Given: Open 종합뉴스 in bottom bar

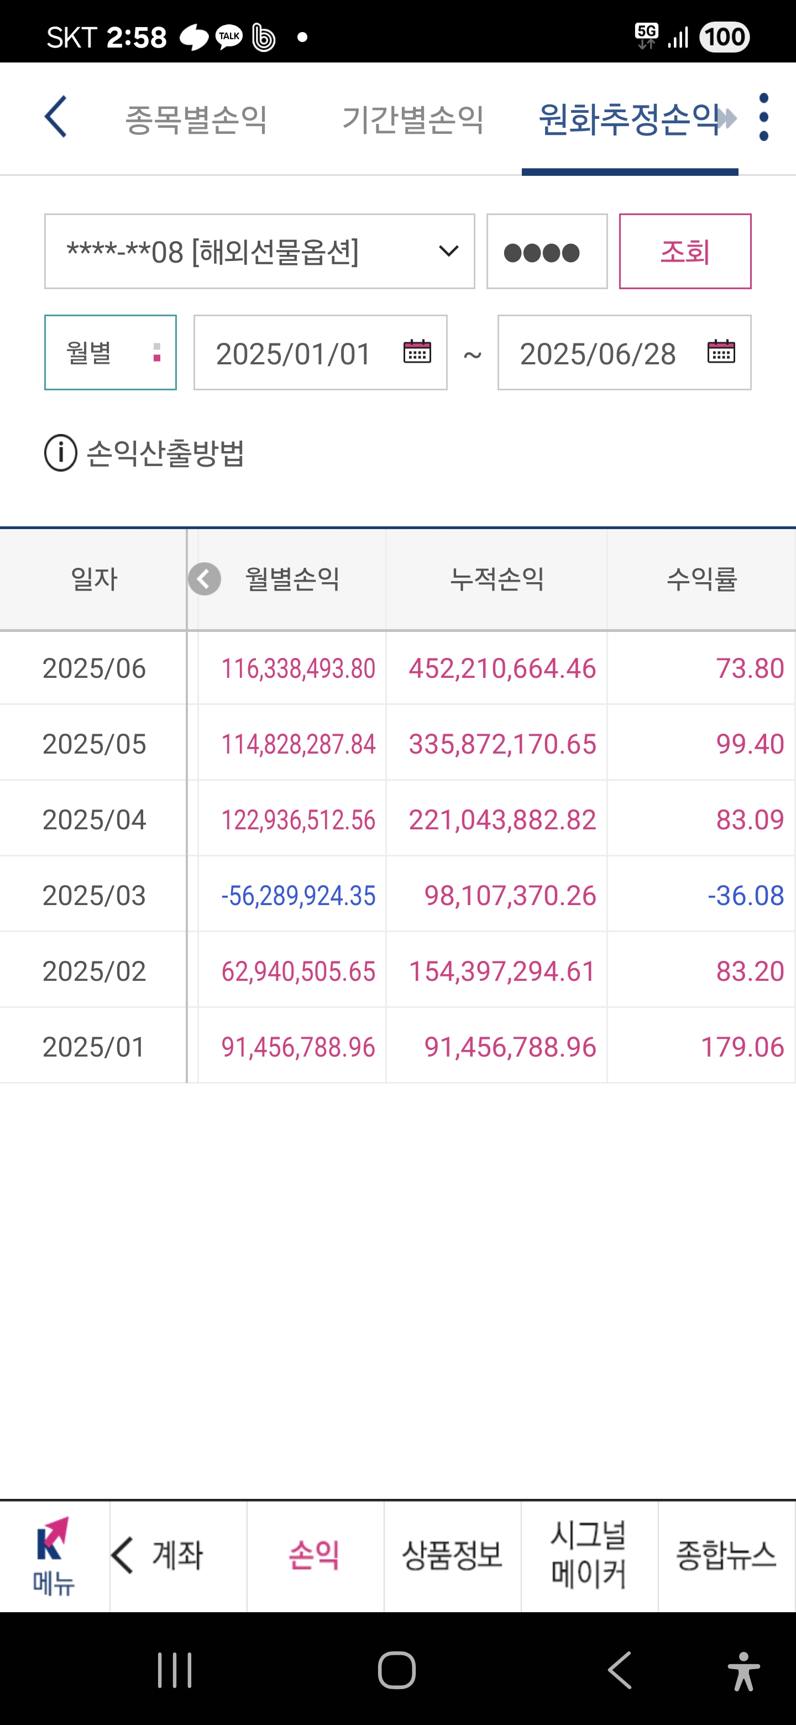Looking at the screenshot, I should click(x=726, y=1556).
